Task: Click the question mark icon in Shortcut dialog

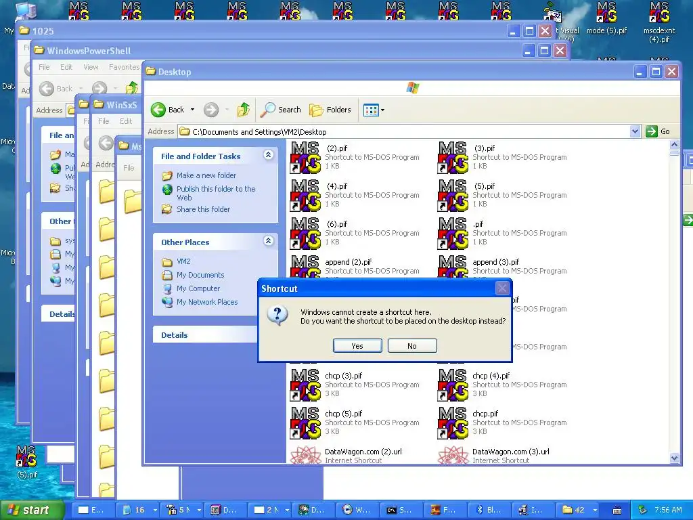Action: pos(277,316)
